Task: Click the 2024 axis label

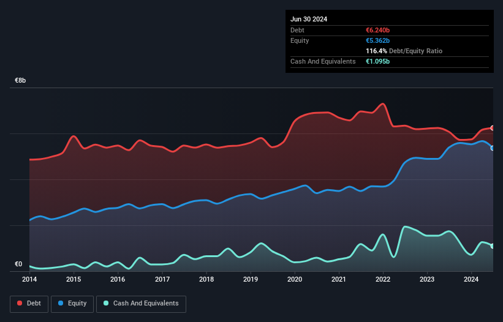Action: pos(471,279)
